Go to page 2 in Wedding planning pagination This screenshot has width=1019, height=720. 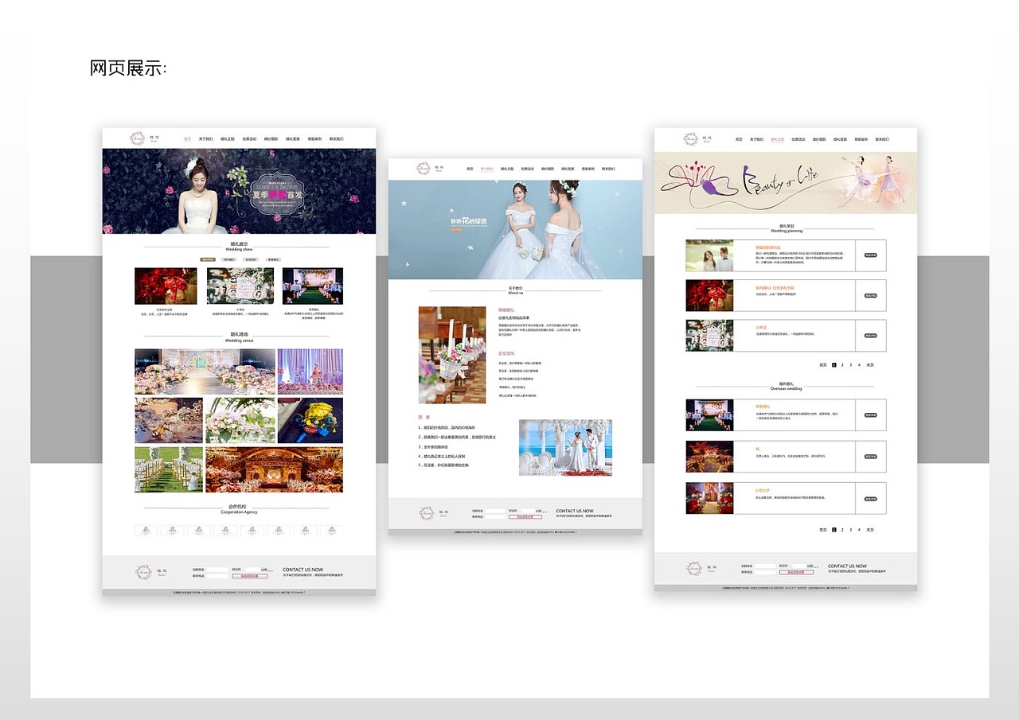842,364
